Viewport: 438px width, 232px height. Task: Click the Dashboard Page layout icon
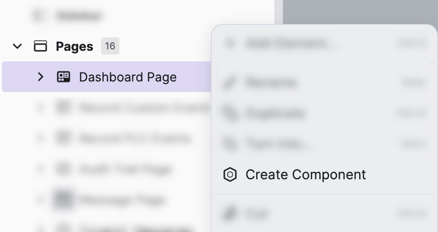coord(64,77)
